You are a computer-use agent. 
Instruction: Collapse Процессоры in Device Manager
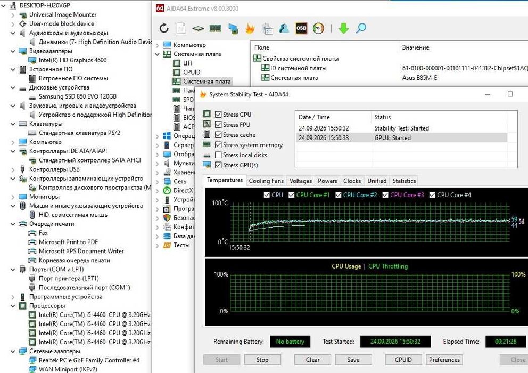(x=13, y=306)
